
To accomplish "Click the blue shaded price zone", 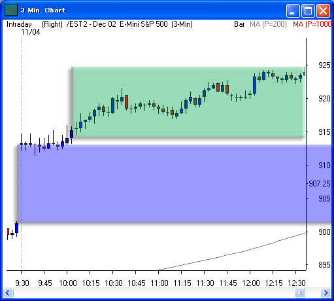I will tap(175, 184).
